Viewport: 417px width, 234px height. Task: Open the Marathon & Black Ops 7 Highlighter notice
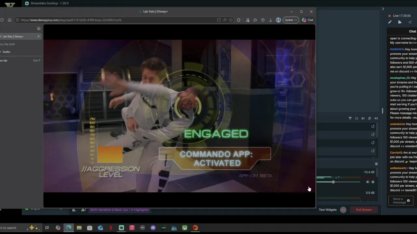120,210
